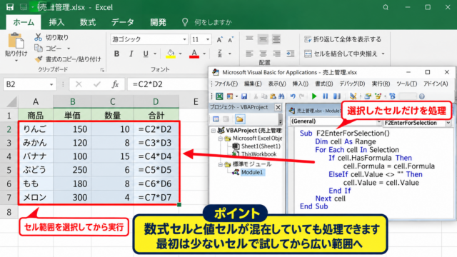Click the Save icon in Excel title bar
The width and height of the screenshot is (457, 257).
[10, 7]
